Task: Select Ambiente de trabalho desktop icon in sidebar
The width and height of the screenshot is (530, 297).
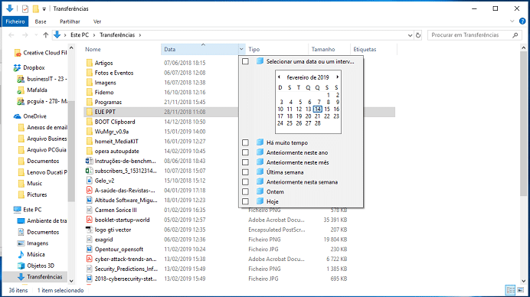Action: point(21,221)
